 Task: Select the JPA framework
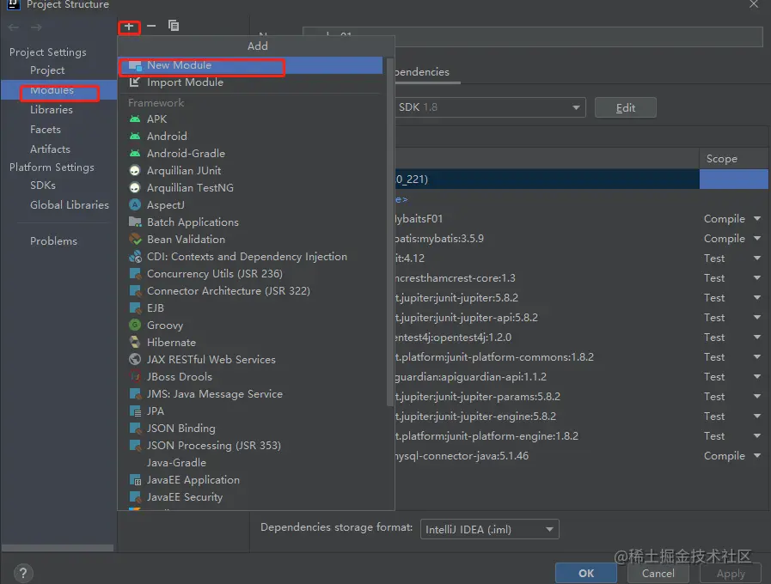pyautogui.click(x=251, y=411)
